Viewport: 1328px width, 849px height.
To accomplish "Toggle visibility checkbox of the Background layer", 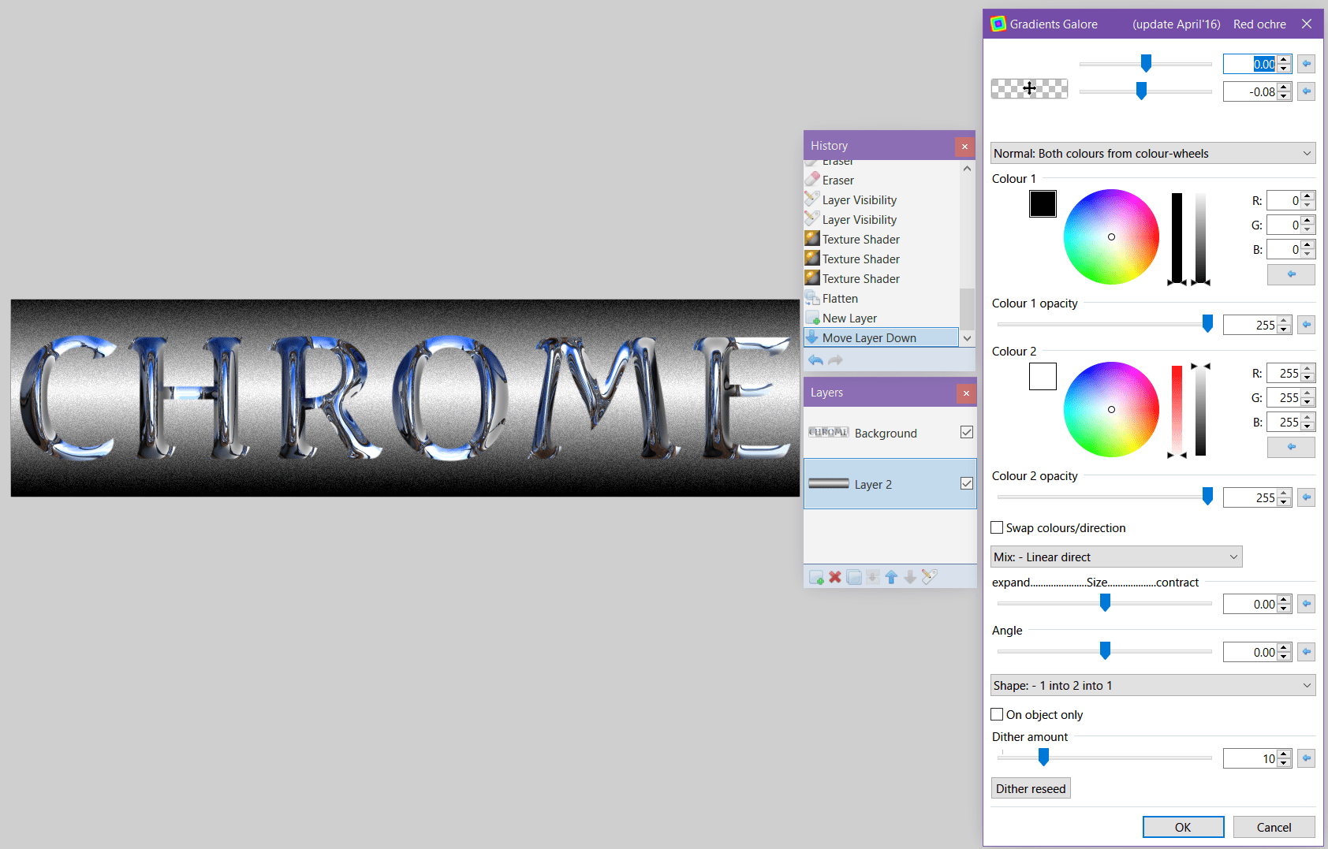I will 968,431.
